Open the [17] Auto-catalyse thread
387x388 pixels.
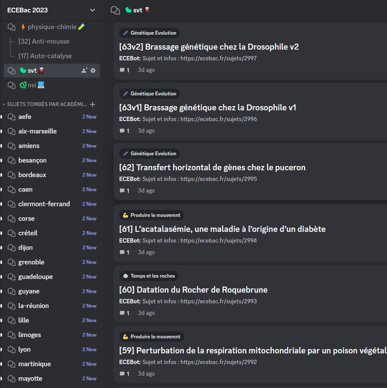click(45, 56)
